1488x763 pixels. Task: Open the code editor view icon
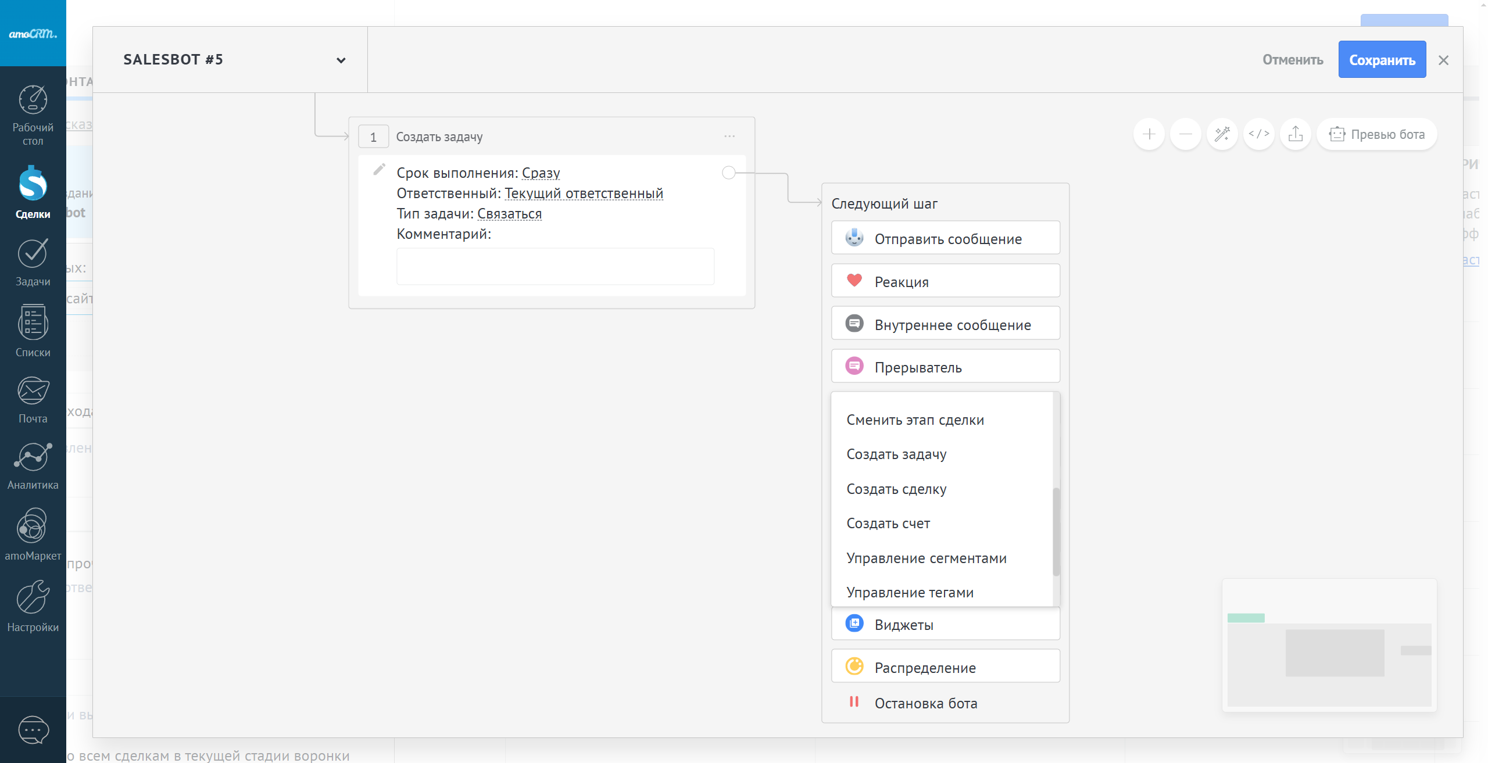click(1258, 134)
